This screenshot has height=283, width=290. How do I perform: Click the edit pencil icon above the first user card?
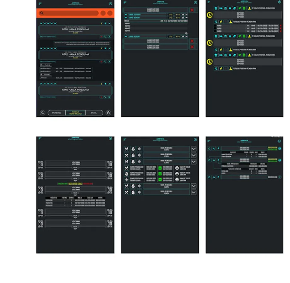pos(109,24)
